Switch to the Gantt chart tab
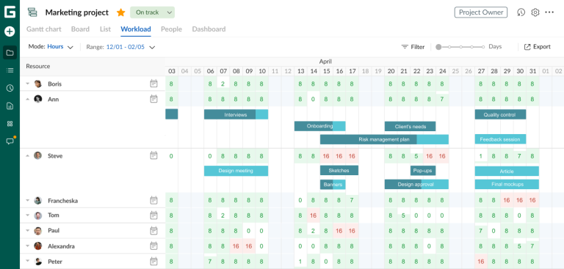 pos(44,29)
